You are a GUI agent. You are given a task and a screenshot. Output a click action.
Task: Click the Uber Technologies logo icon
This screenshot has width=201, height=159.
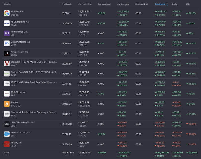[x=6, y=124]
